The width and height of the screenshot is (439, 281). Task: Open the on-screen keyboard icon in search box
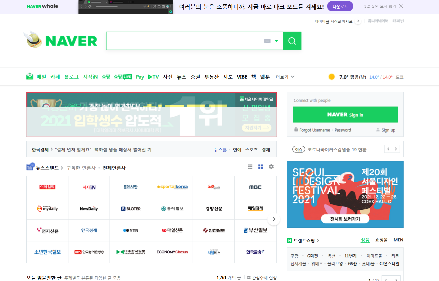[x=267, y=41]
